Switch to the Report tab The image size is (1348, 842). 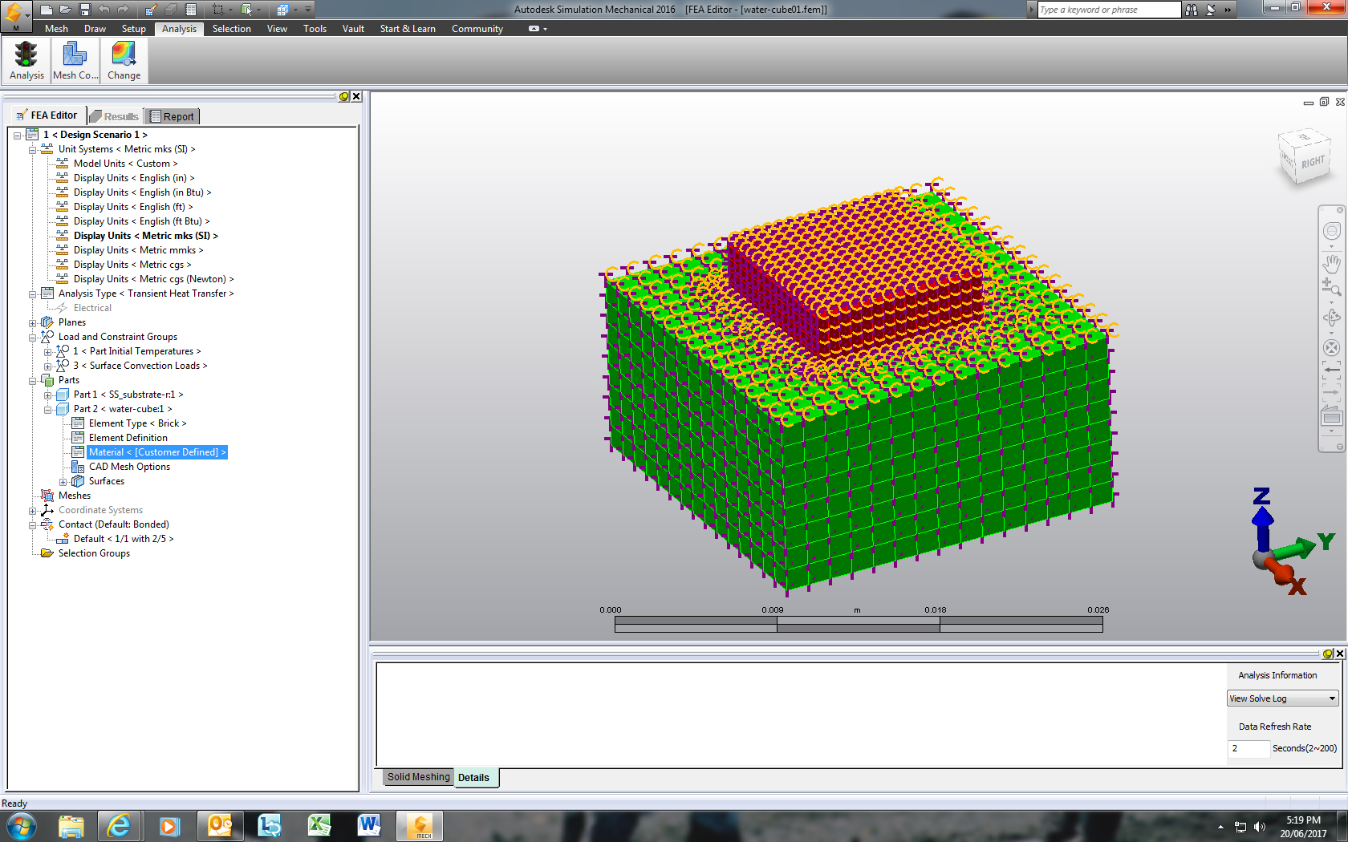click(172, 115)
